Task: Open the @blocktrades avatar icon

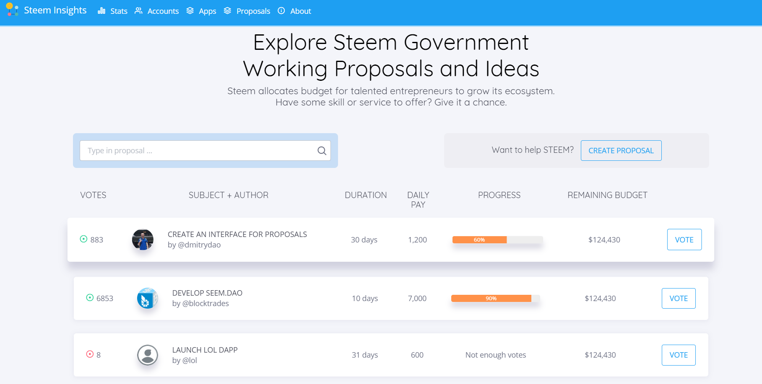Action: click(x=148, y=298)
